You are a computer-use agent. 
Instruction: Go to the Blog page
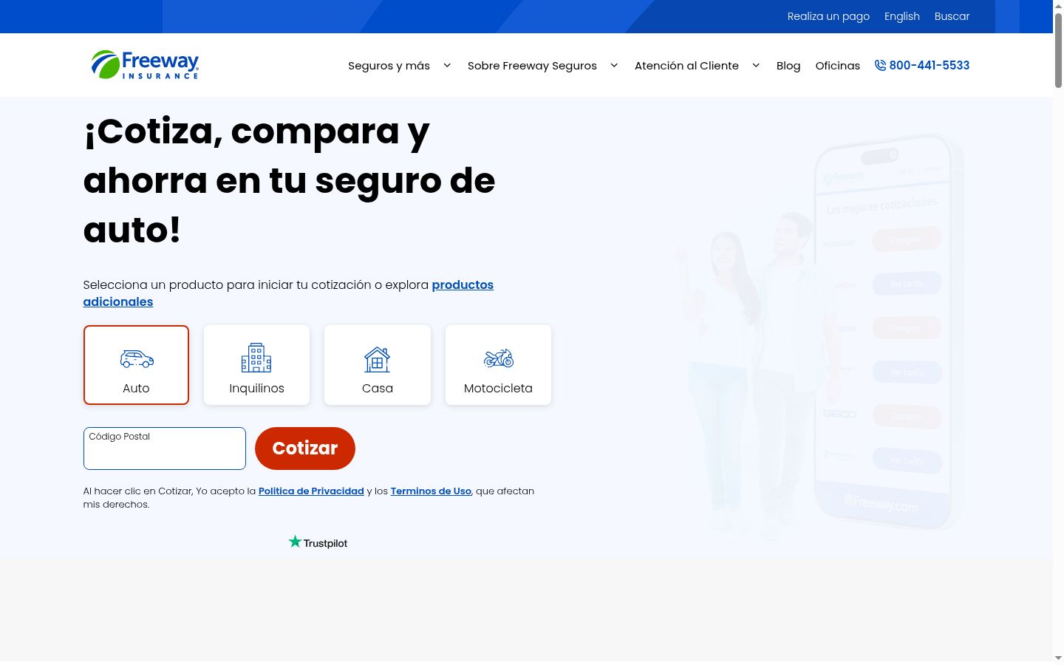(x=788, y=66)
